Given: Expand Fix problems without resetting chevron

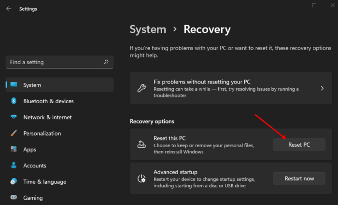Looking at the screenshot, I should pos(322,88).
